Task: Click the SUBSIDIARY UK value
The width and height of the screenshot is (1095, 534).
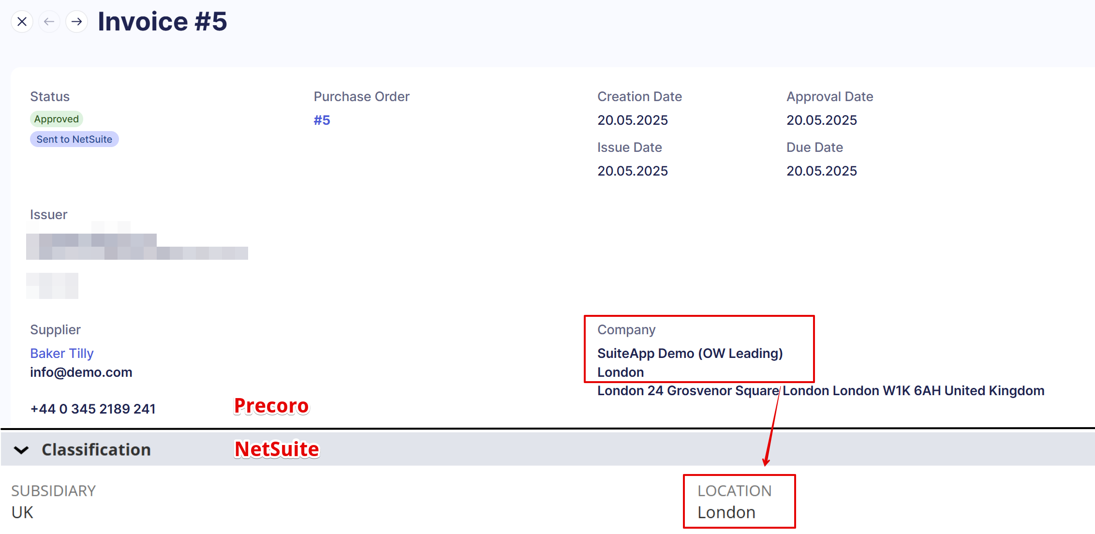Action: pos(22,513)
